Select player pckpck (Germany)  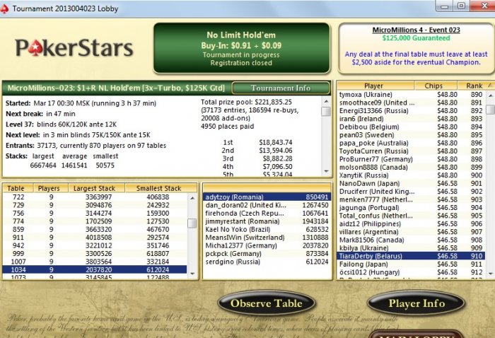(x=267, y=253)
